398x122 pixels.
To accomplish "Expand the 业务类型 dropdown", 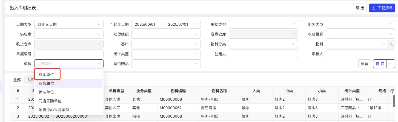I will [x=360, y=24].
